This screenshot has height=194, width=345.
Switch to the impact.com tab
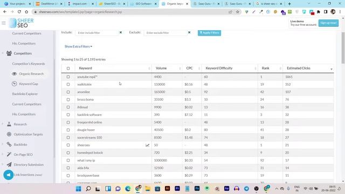point(80,4)
